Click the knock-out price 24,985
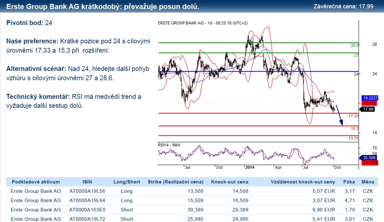384x222 pixels. point(240,219)
